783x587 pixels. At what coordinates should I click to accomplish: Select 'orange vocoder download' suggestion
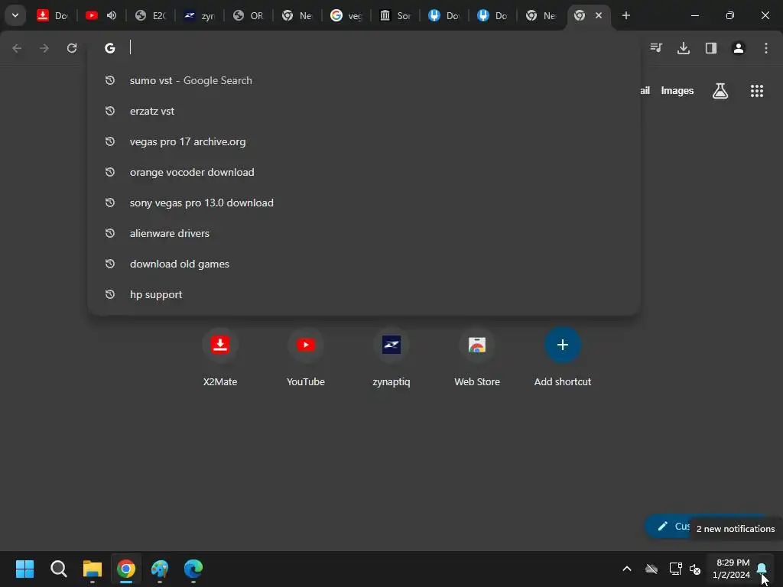click(364, 172)
